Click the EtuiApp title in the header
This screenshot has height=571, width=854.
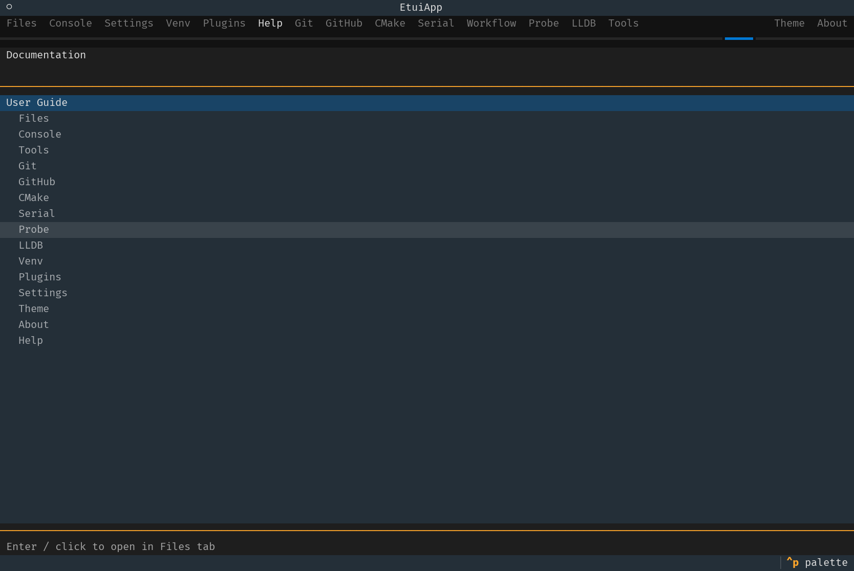click(421, 8)
